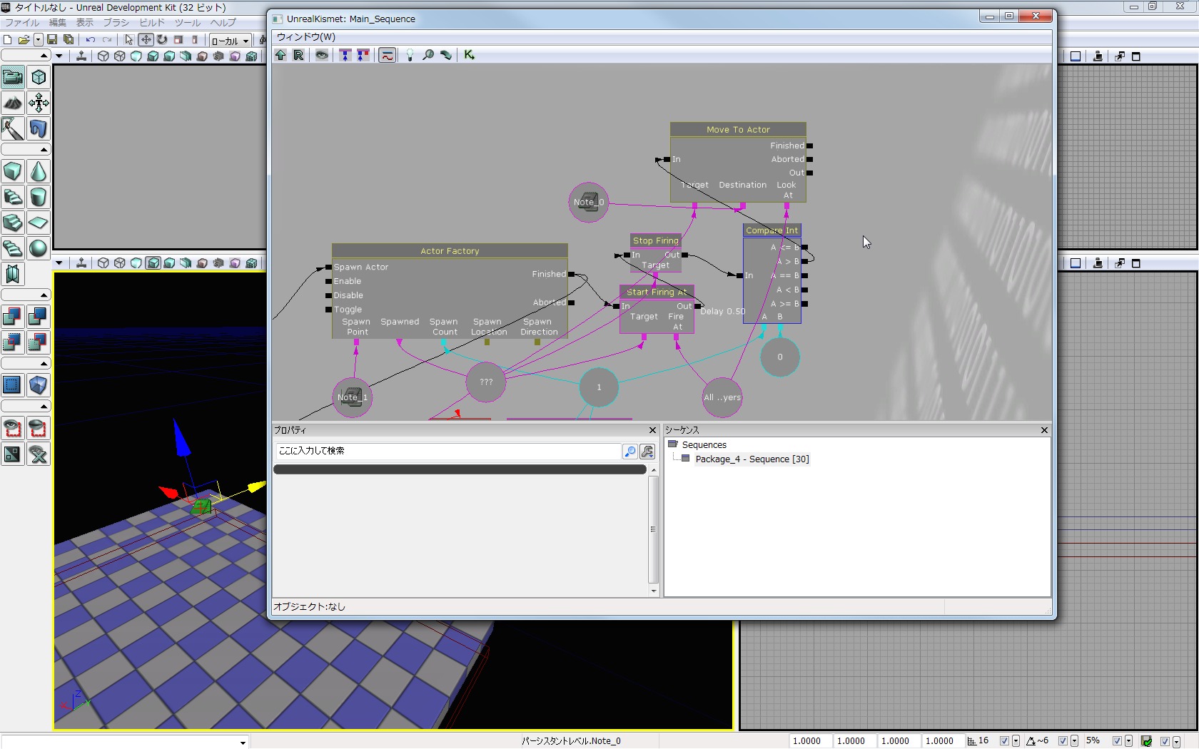This screenshot has height=749, width=1199.
Task: Click the Kismet search magnifier icon
Action: 428,55
